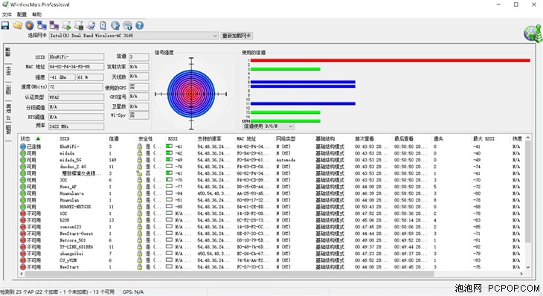Click the orange radar scan toolbar icon
The image size is (543, 296).
[30, 25]
